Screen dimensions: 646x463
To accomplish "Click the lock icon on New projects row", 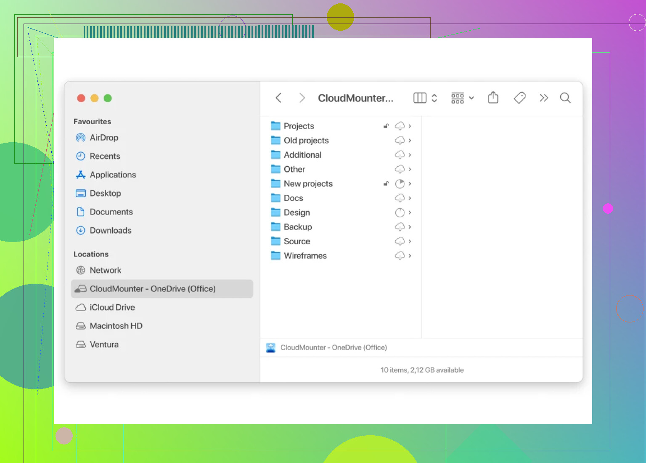I will [x=386, y=184].
